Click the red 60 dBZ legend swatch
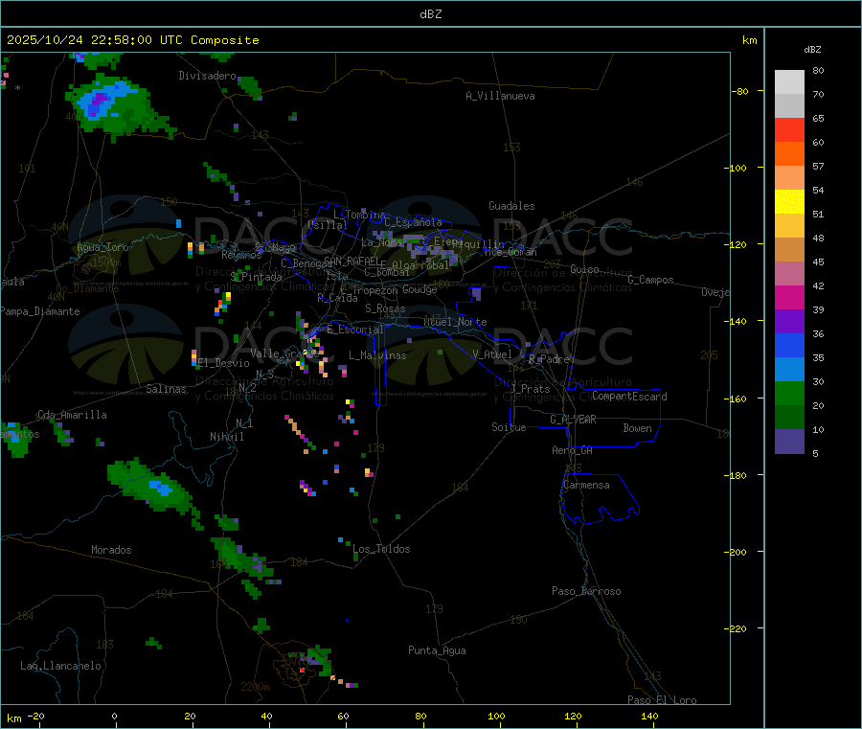Image resolution: width=862 pixels, height=729 pixels. click(x=789, y=129)
